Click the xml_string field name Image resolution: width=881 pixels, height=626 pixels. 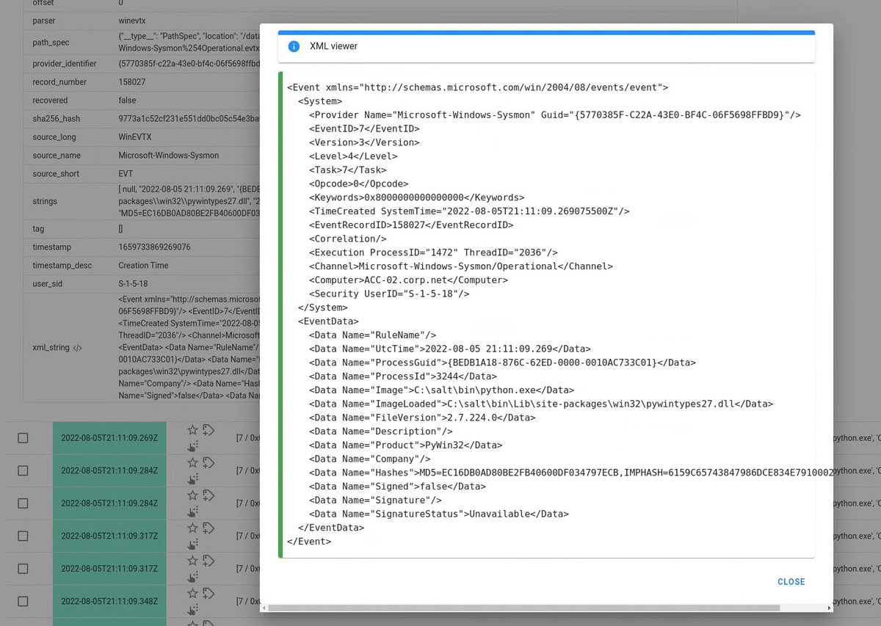coord(51,348)
